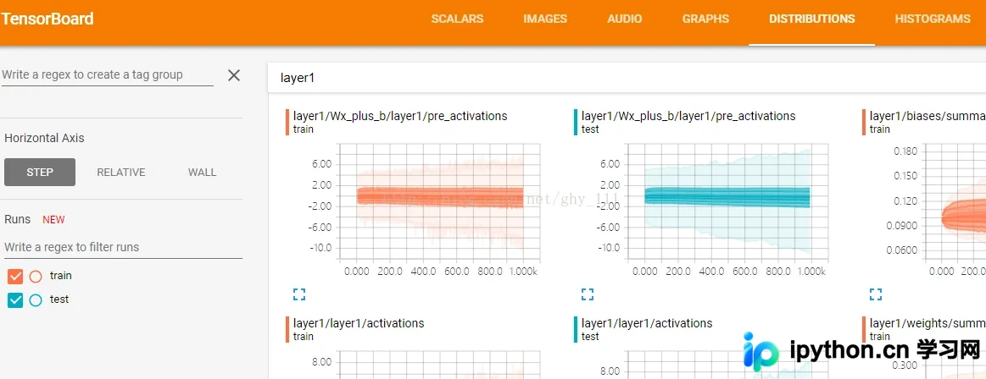Click the TensorBoard title
The height and width of the screenshot is (379, 986).
point(47,19)
